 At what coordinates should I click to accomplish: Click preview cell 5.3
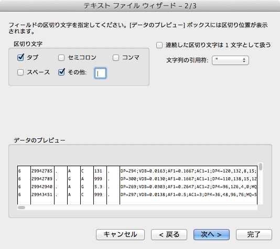pyautogui.click(x=98, y=187)
